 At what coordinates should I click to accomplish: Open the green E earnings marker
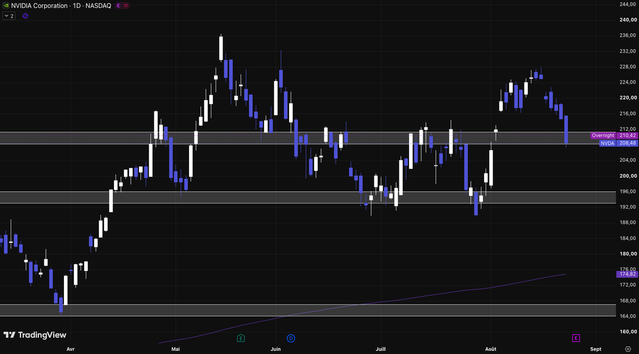(241, 338)
